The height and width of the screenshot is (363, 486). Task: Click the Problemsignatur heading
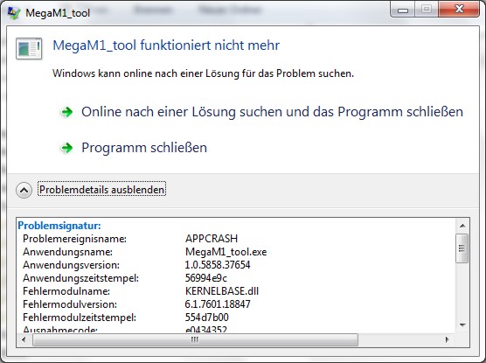coord(59,226)
